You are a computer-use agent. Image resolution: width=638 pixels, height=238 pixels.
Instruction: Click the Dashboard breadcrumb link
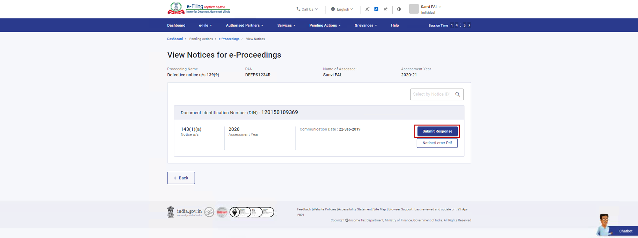pos(175,39)
